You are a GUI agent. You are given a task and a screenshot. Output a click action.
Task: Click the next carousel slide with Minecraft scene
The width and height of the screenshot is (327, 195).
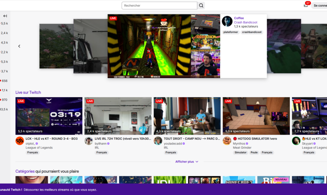pos(284,46)
